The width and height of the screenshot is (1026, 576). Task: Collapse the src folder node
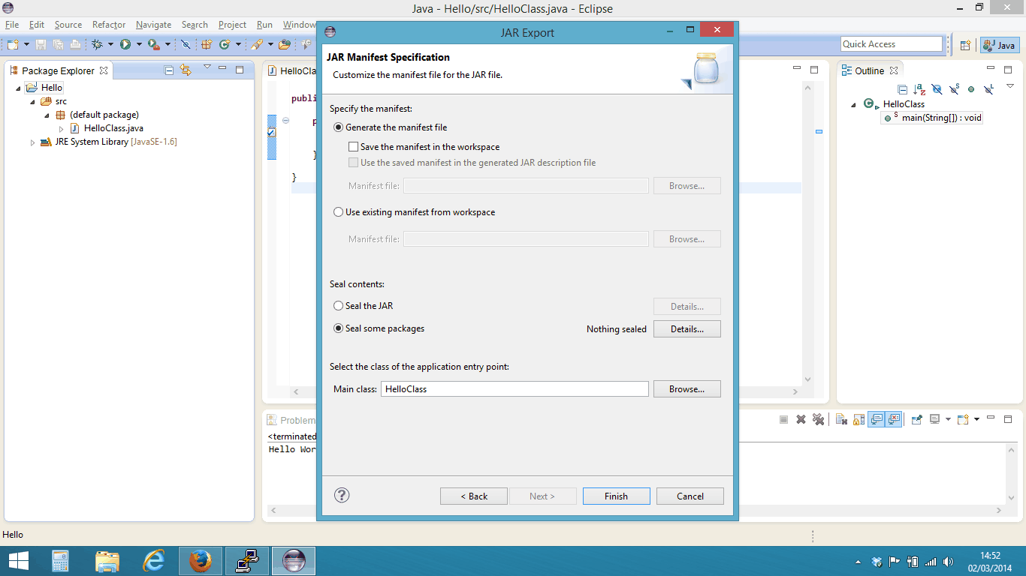click(33, 101)
